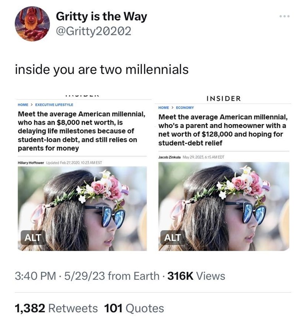Open right image with $128,000 net worth headline
Image resolution: width=306 pixels, height=323 pixels.
(x=223, y=207)
